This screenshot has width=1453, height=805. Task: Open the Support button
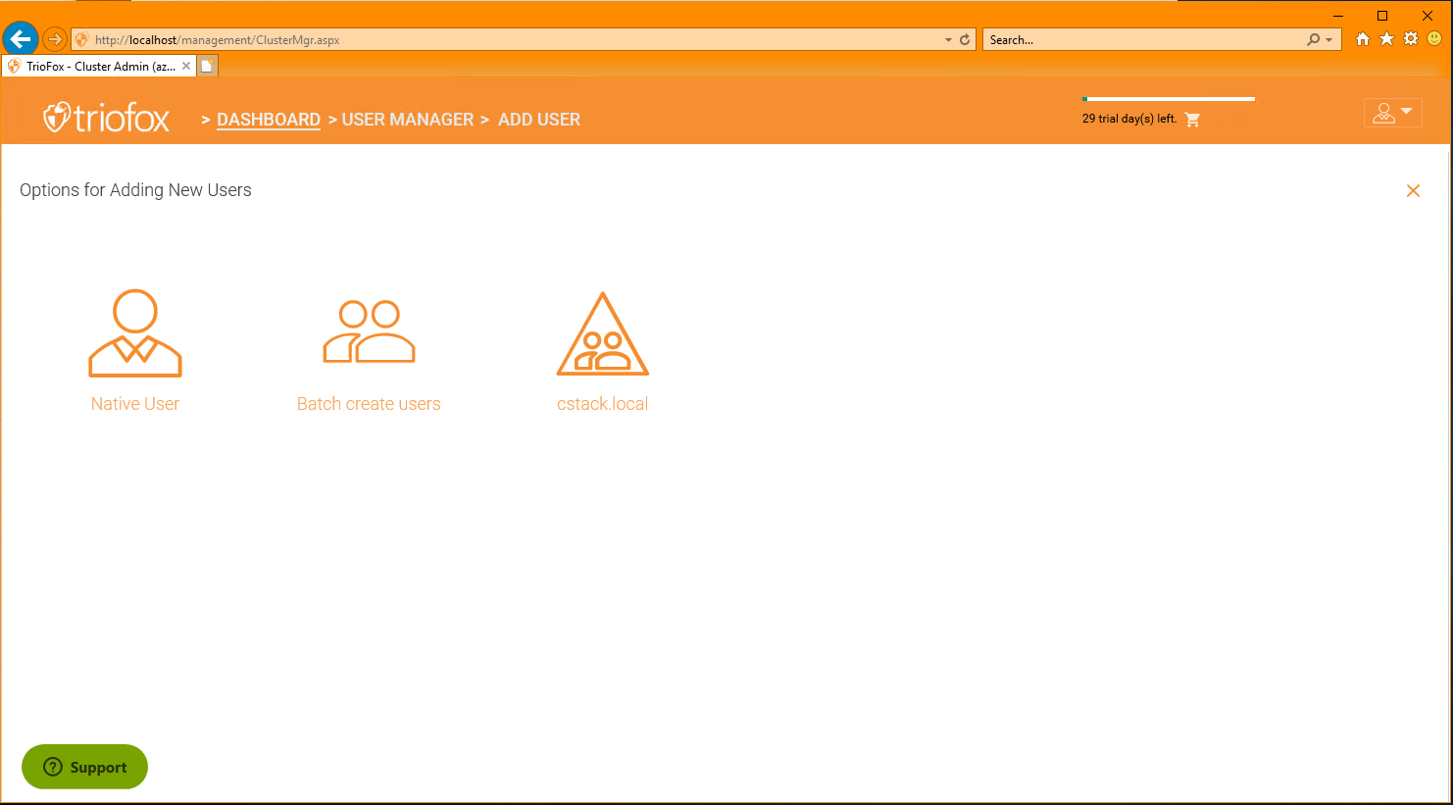click(84, 767)
